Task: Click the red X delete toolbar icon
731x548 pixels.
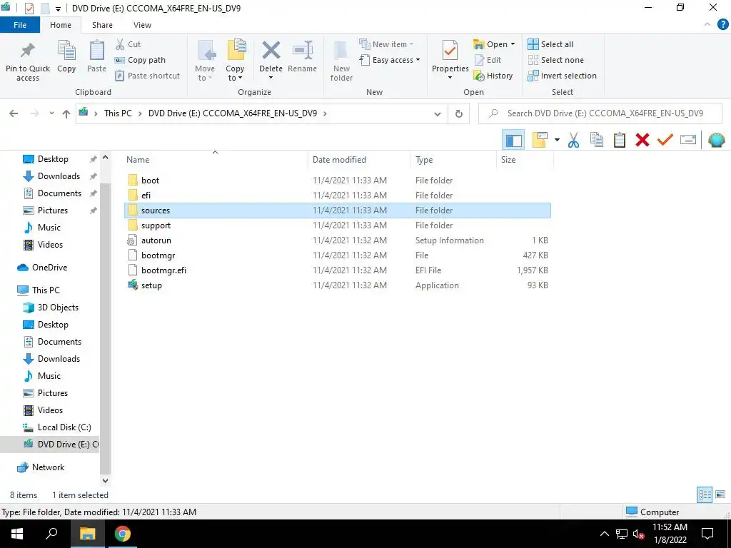Action: pos(642,140)
